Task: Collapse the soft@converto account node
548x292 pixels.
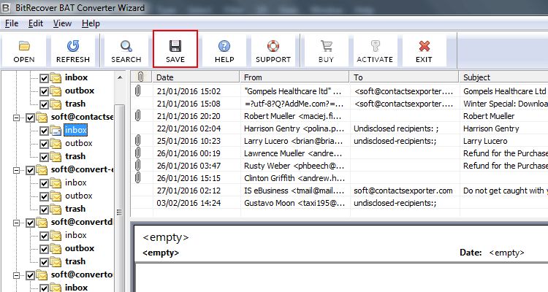Action: pyautogui.click(x=16, y=276)
